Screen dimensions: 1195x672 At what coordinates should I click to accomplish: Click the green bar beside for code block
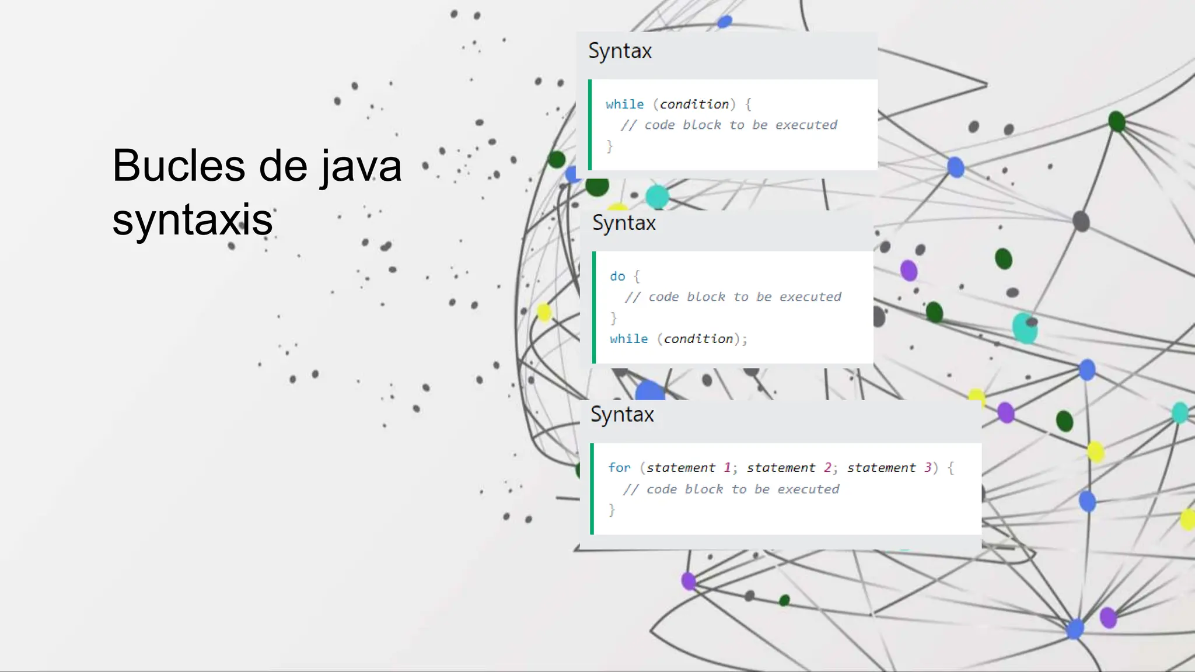[x=592, y=489]
